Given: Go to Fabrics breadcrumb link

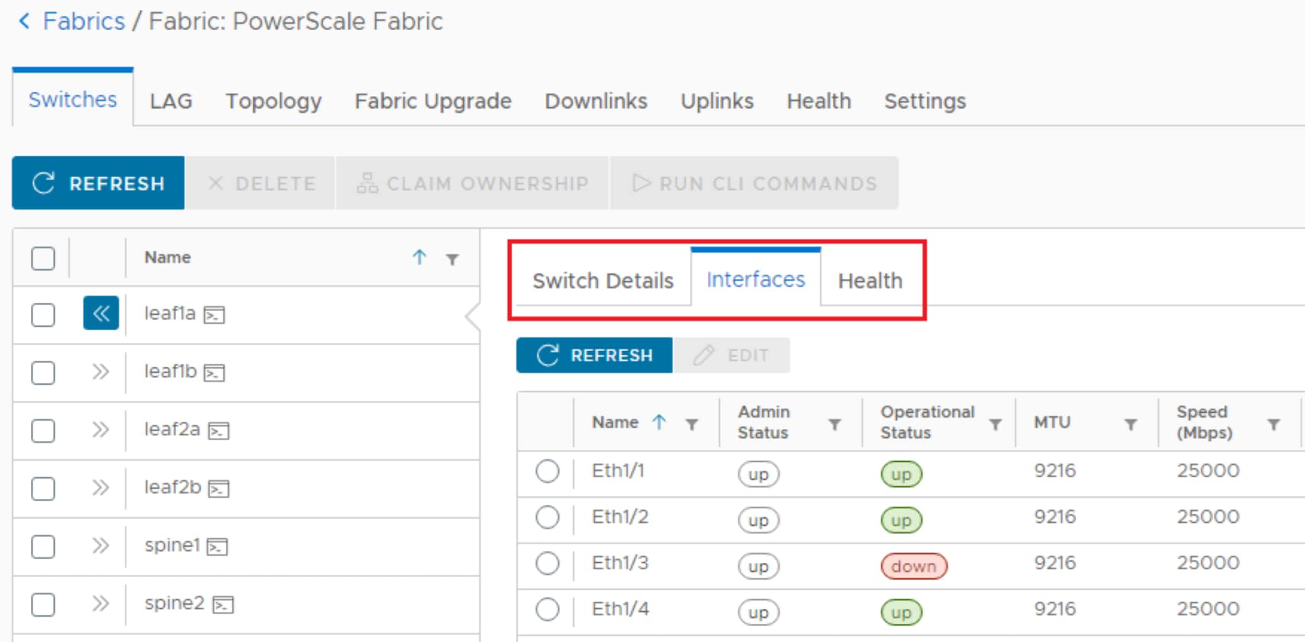Looking at the screenshot, I should click(84, 21).
